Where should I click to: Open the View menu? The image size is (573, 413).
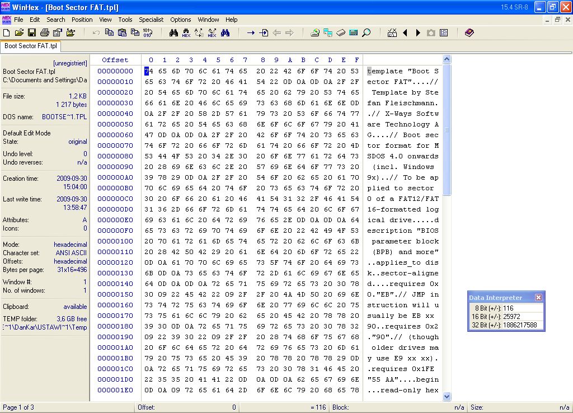[x=105, y=20]
